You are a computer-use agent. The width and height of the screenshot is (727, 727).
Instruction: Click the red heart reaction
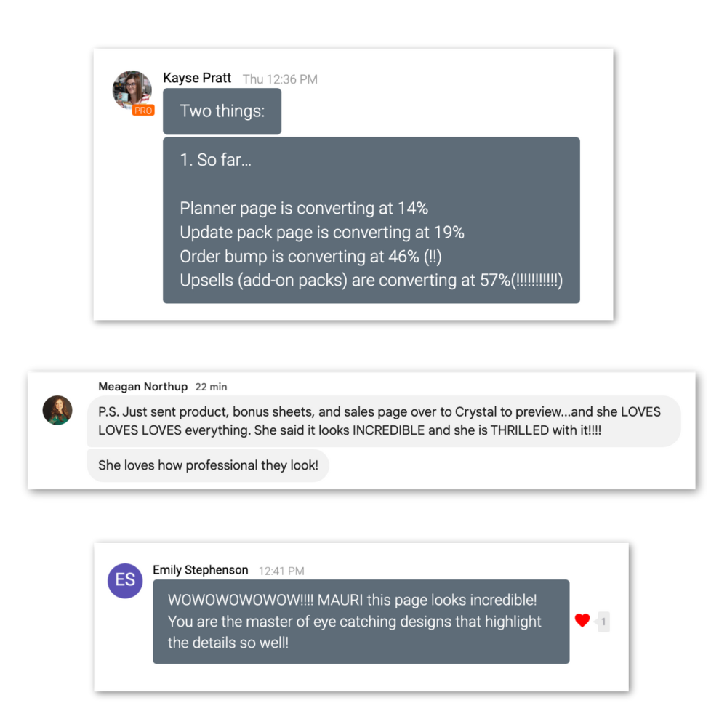click(582, 621)
